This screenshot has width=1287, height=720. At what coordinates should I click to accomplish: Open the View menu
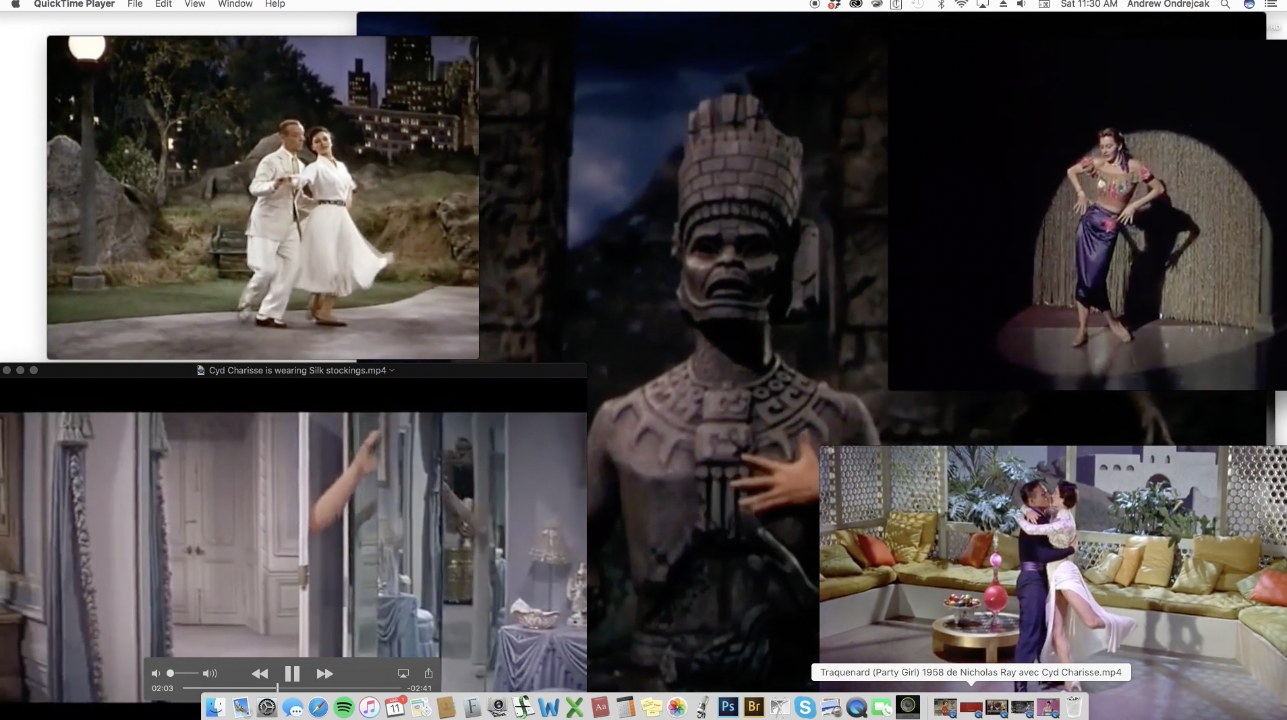[x=194, y=4]
